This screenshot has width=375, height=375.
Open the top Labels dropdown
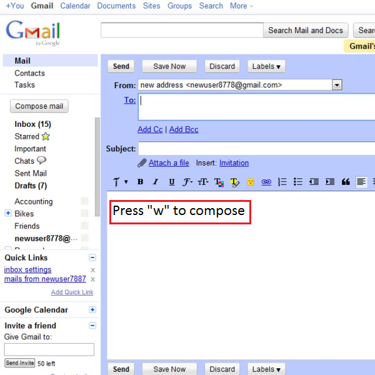pos(266,66)
